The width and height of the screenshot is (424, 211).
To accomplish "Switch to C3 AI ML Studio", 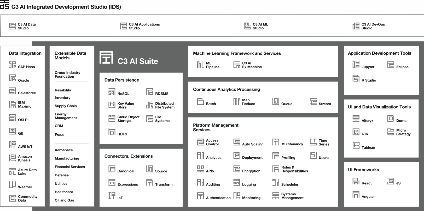I will click(256, 26).
